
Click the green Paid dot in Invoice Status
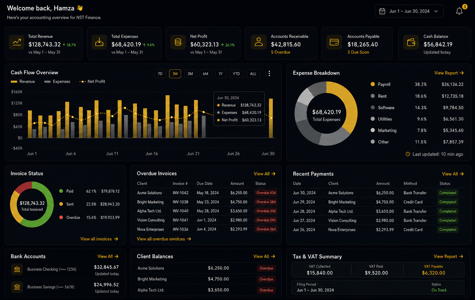61,191
